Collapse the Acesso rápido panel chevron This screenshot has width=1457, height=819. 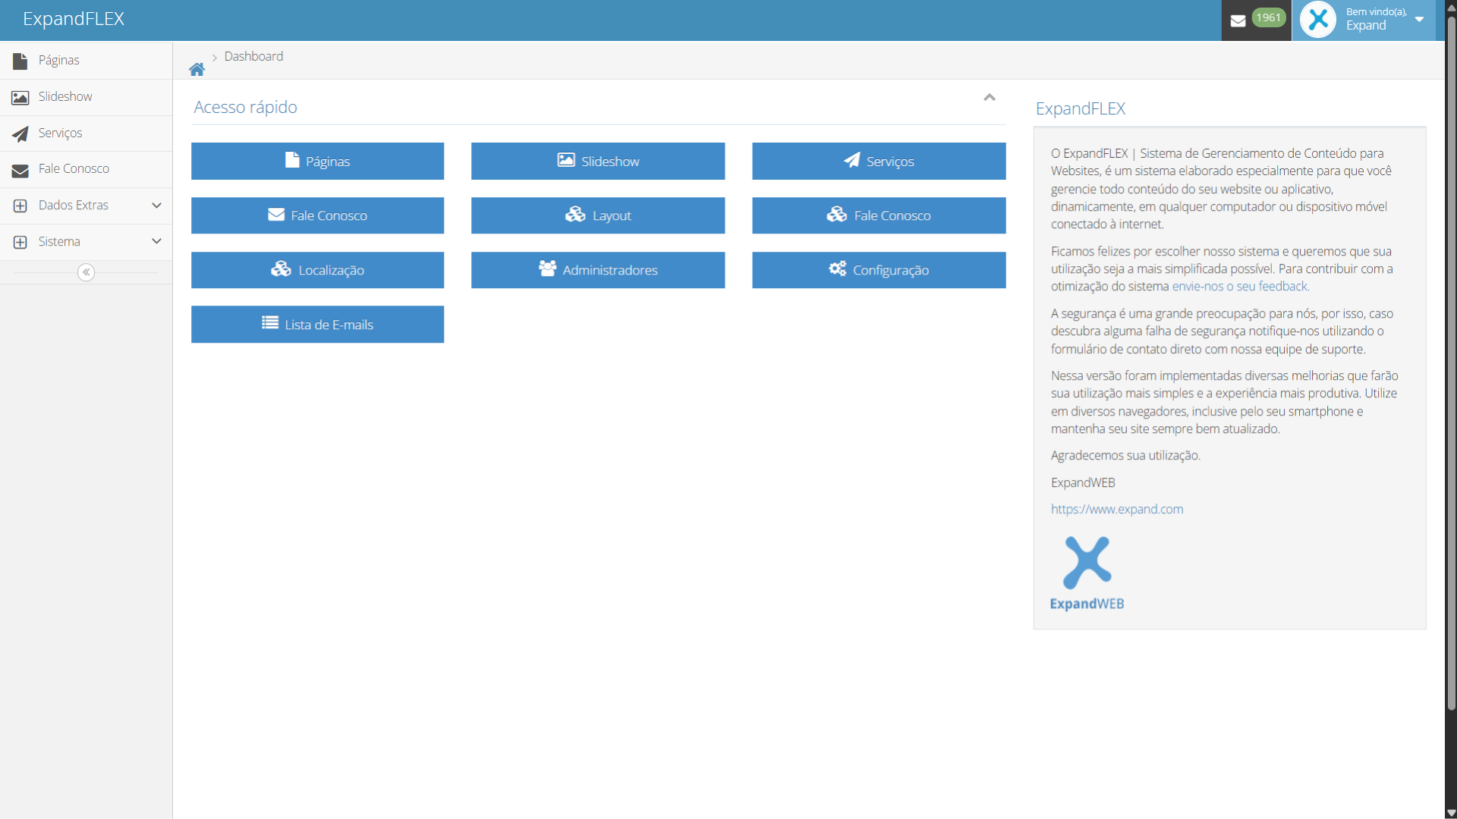tap(989, 98)
